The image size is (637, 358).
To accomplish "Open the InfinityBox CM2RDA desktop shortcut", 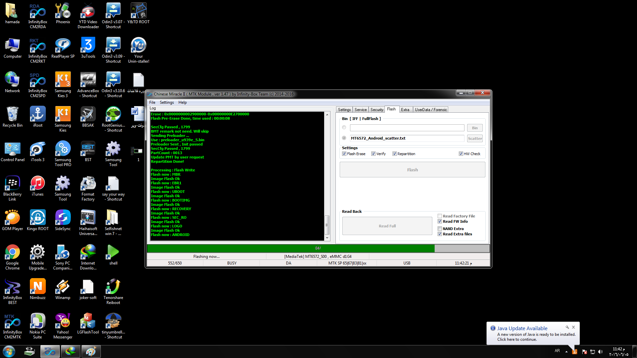I will 38,15.
